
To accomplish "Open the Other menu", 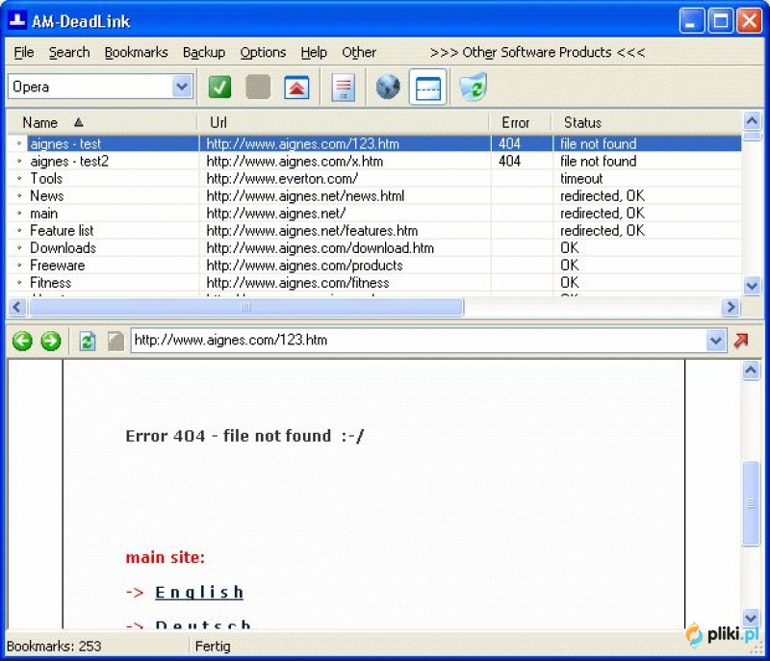I will 359,52.
